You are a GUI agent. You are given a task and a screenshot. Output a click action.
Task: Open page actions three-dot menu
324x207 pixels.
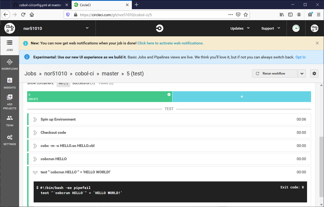[230, 15]
